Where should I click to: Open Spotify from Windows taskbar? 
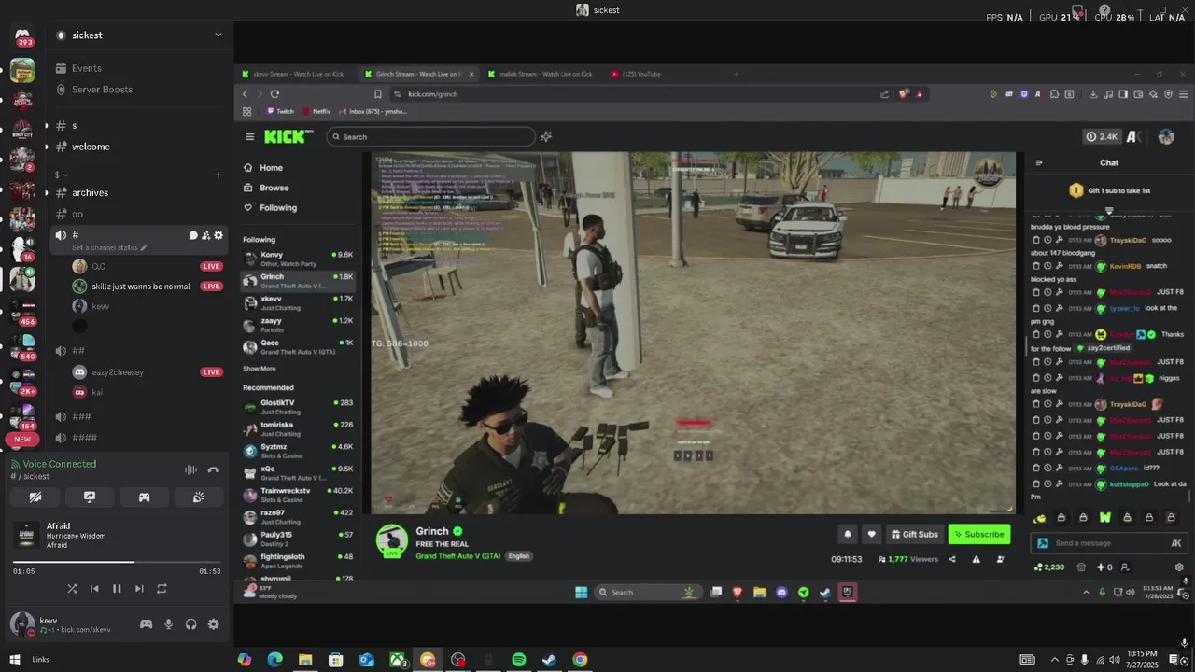click(519, 660)
